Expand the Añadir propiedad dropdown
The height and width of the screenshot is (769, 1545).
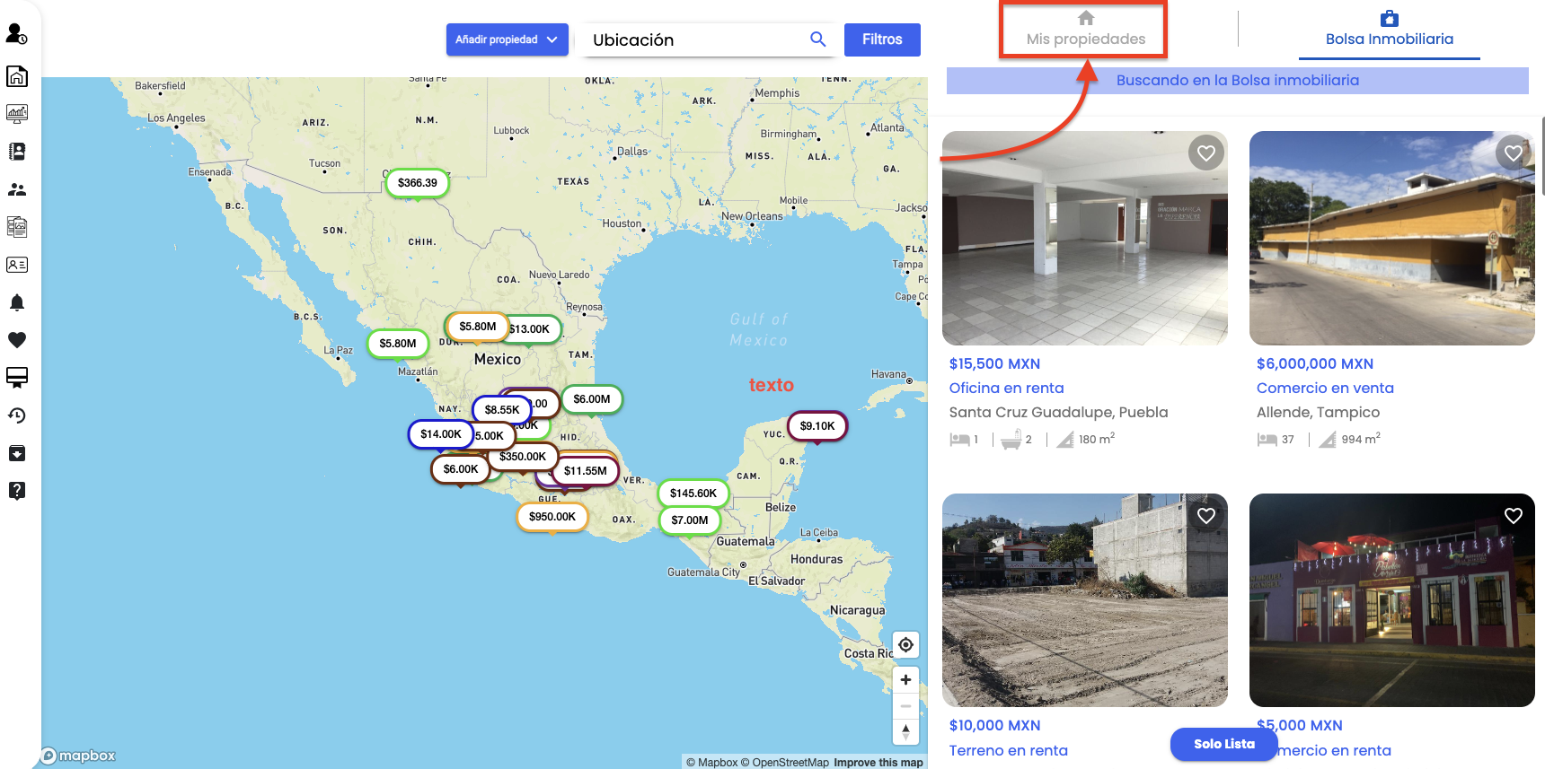coord(507,39)
